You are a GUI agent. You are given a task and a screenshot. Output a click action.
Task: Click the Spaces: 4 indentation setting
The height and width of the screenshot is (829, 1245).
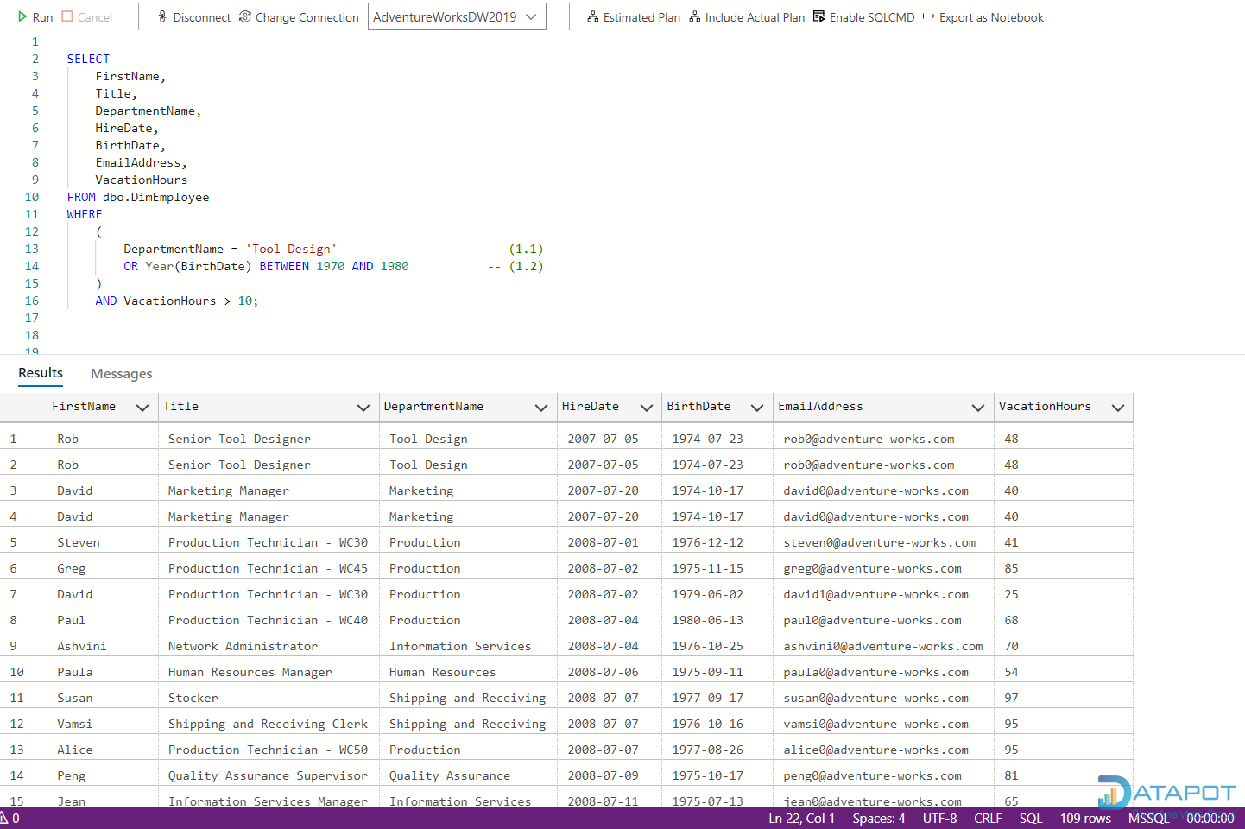click(878, 818)
